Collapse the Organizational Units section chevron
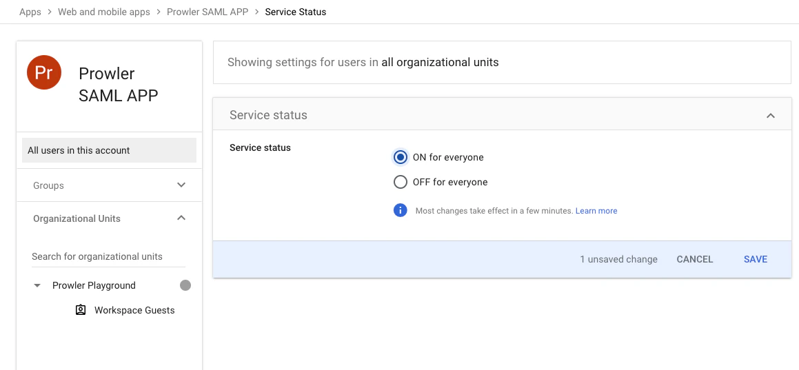Screen dimensions: 799x370 (x=181, y=218)
